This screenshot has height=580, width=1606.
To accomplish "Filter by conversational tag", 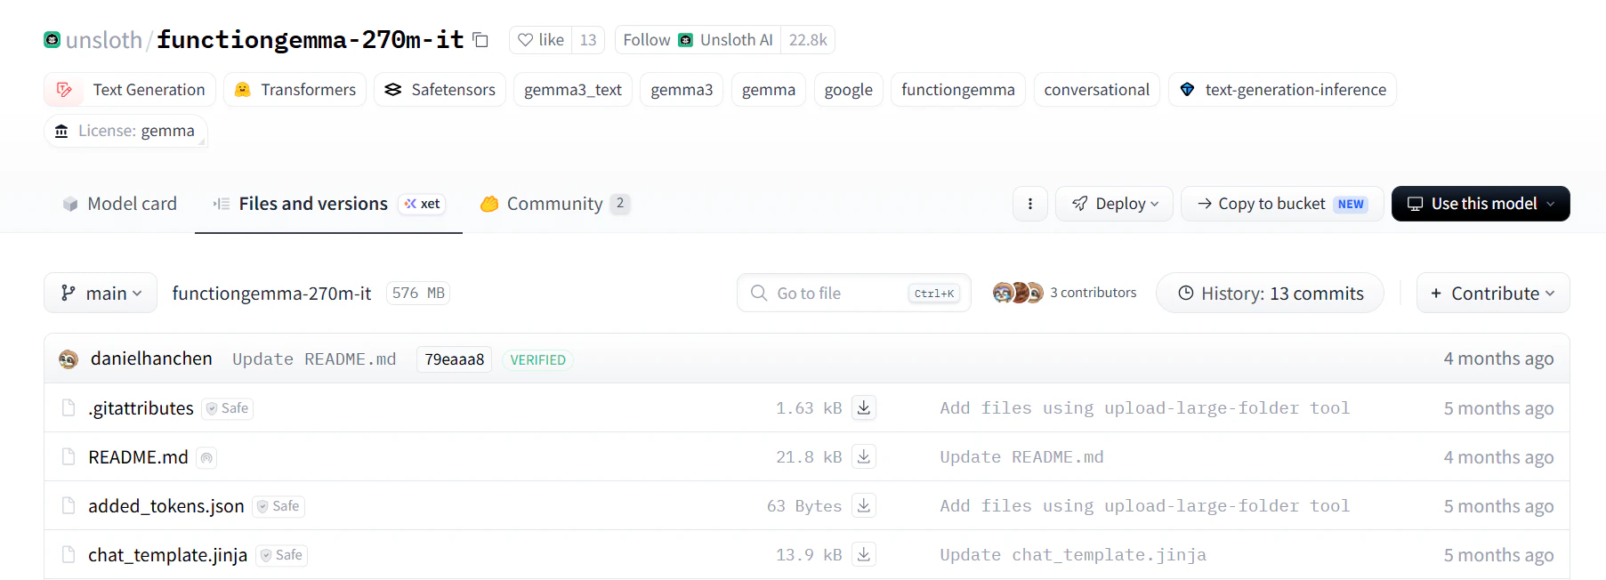I will [x=1097, y=90].
